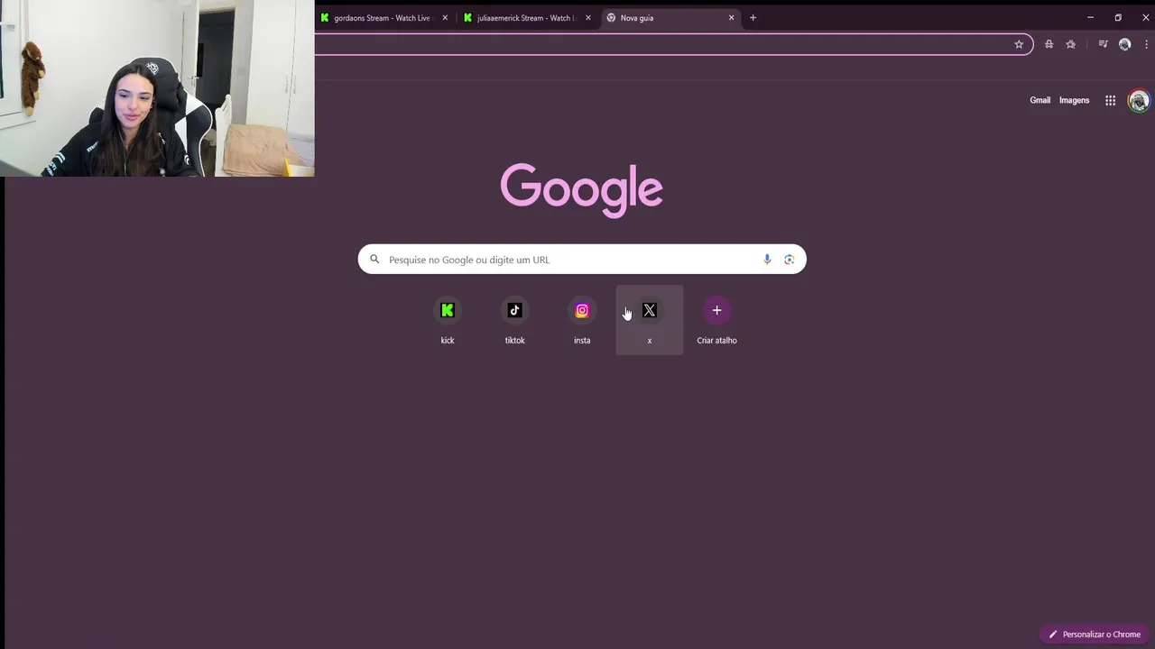Switch to juliaaemerick Stream tab
The image size is (1155, 649).
click(527, 18)
